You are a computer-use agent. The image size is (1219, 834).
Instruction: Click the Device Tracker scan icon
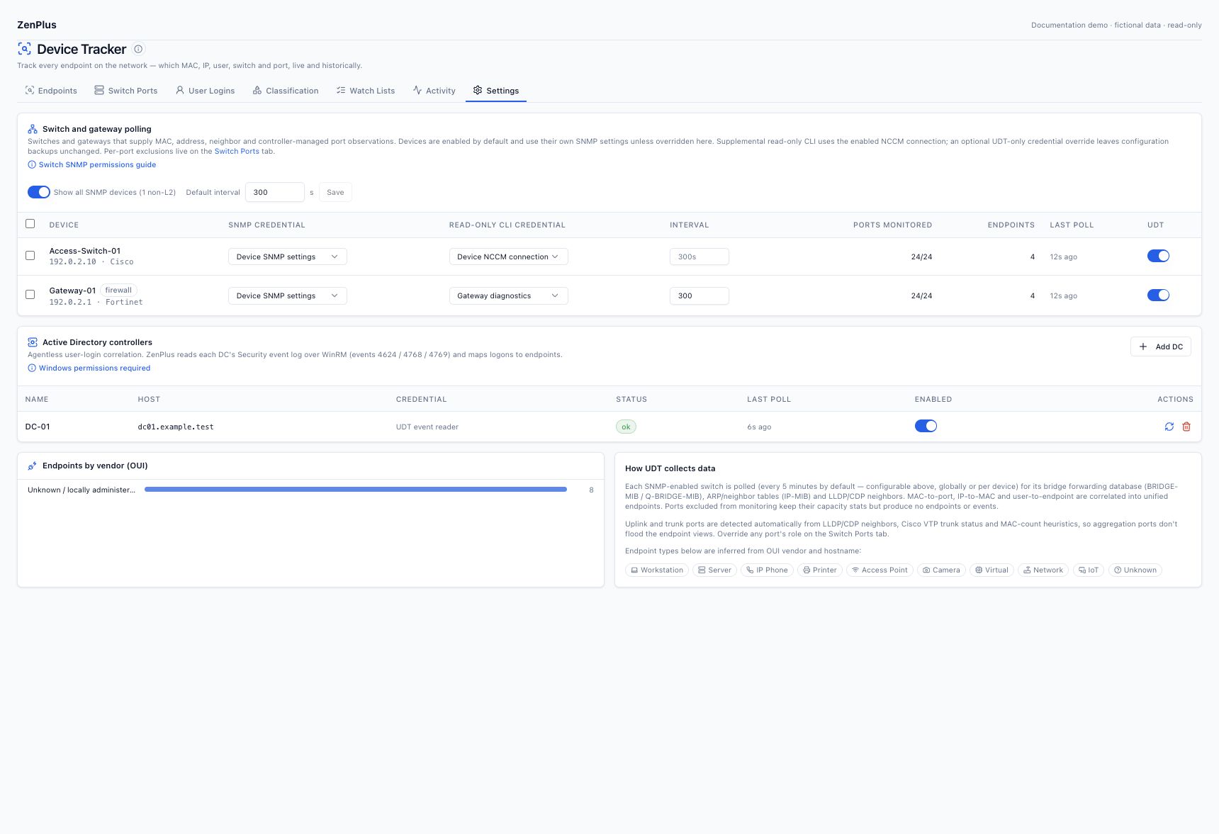click(x=24, y=49)
